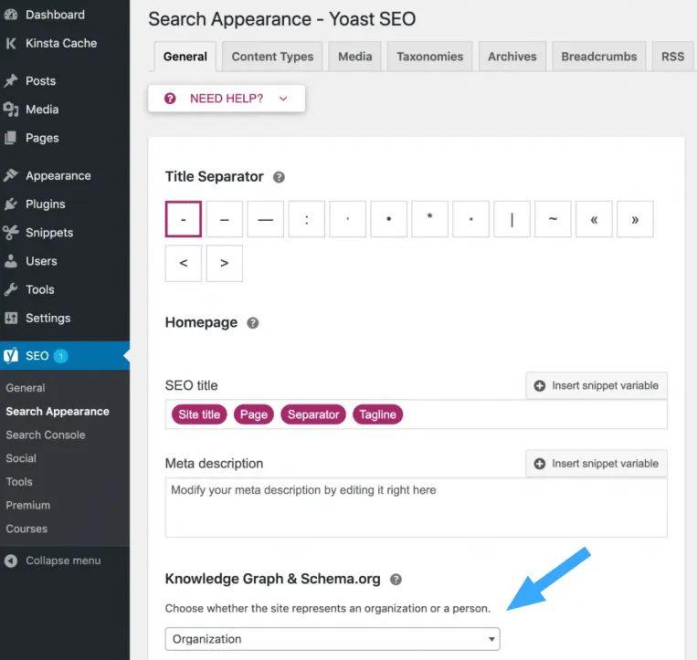Click the Knowledge Graph help icon
Screen dimensions: 697x660
(396, 580)
